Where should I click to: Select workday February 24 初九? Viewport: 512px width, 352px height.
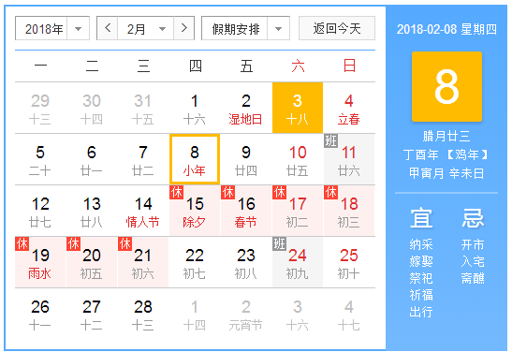[298, 262]
